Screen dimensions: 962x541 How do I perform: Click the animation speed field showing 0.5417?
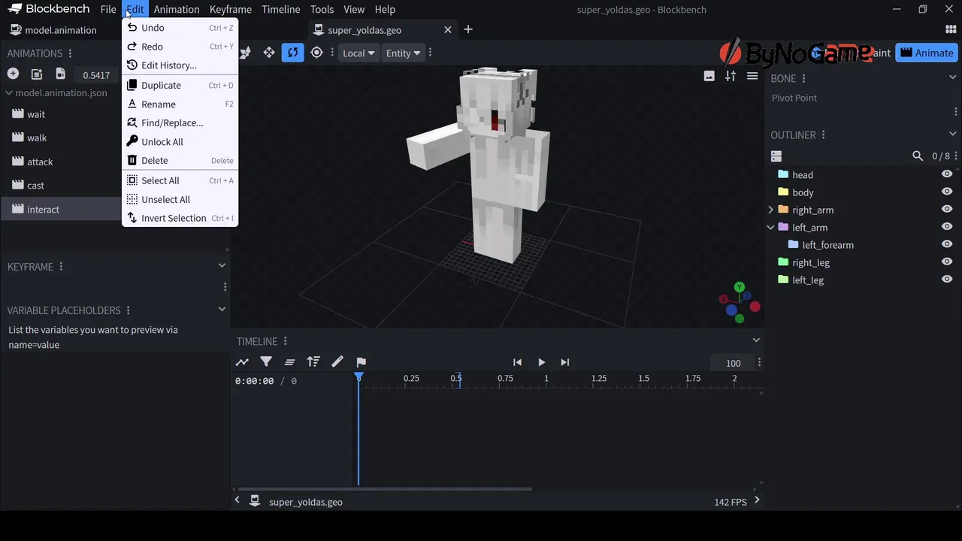tap(96, 75)
